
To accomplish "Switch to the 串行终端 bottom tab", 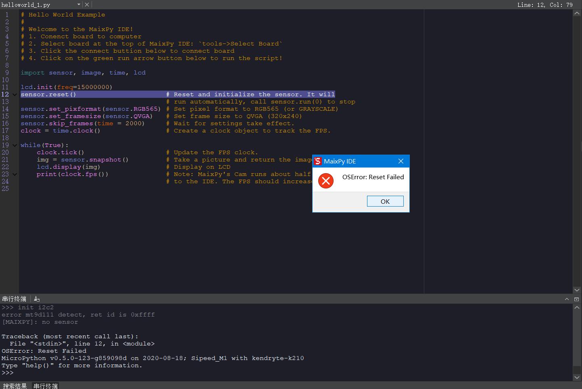I will click(46, 385).
